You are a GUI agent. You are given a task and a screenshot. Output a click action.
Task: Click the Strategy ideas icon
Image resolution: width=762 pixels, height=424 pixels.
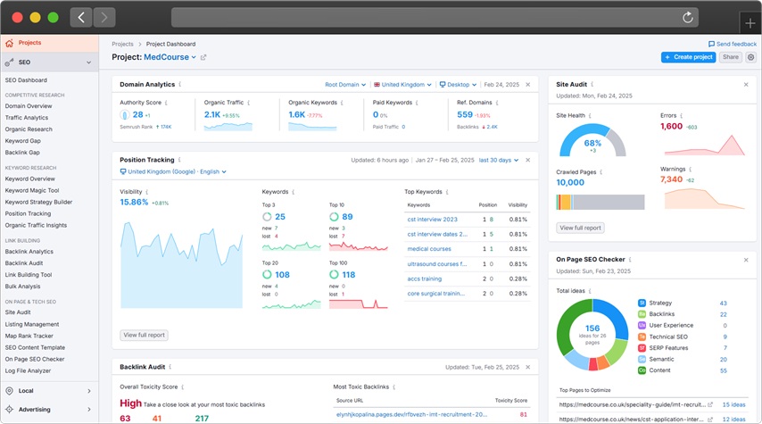pyautogui.click(x=642, y=303)
